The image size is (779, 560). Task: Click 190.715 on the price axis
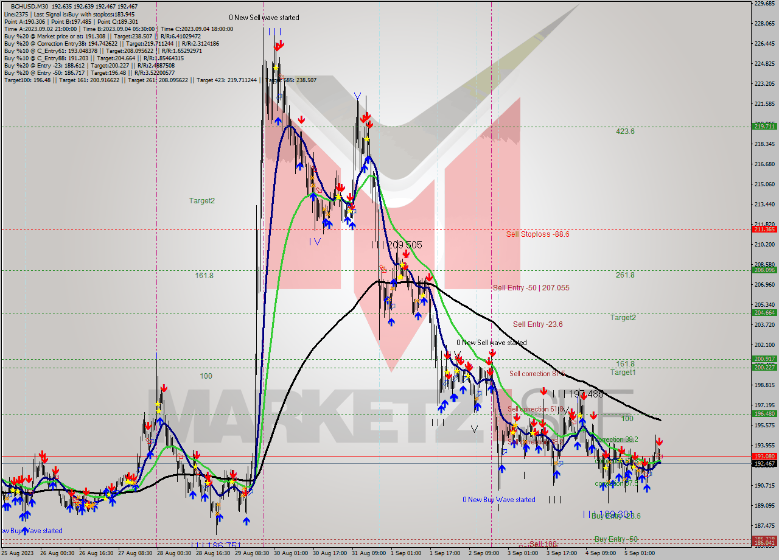coord(764,486)
